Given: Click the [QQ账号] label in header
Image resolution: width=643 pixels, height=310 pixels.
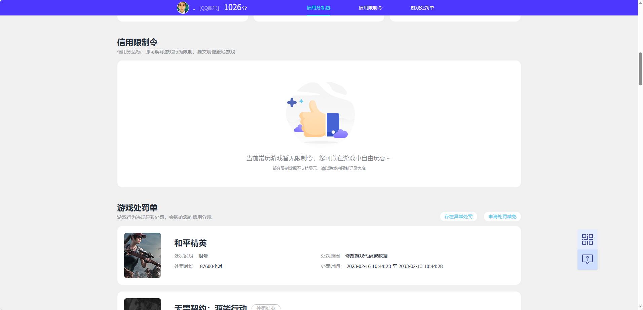Looking at the screenshot, I should [x=209, y=8].
